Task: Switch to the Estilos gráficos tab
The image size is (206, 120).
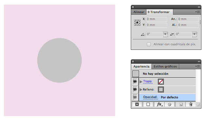Action: [x=165, y=66]
